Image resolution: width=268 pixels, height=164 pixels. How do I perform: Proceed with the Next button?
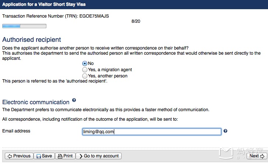pyautogui.click(x=256, y=156)
